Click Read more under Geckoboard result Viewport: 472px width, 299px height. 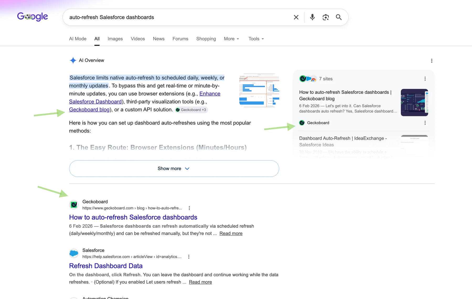pyautogui.click(x=231, y=234)
